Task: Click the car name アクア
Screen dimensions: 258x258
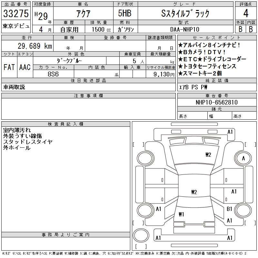Action: point(83,14)
